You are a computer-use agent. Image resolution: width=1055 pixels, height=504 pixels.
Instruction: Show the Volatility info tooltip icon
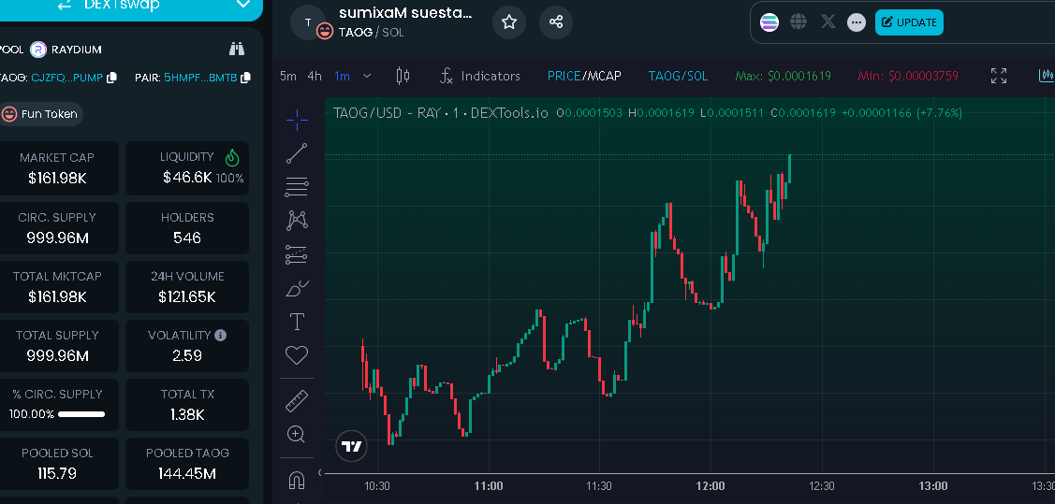pyautogui.click(x=221, y=335)
